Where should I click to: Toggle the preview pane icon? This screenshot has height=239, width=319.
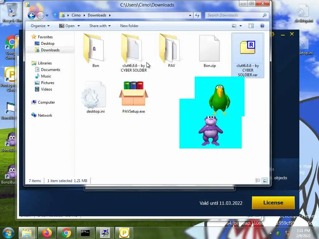point(251,26)
